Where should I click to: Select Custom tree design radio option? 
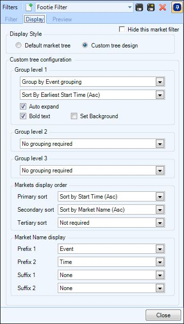pos(84,46)
